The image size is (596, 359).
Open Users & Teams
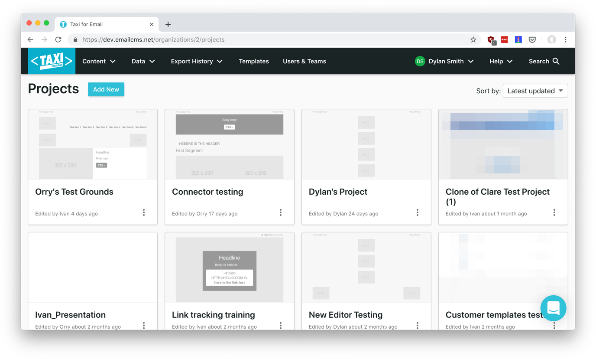tap(304, 61)
